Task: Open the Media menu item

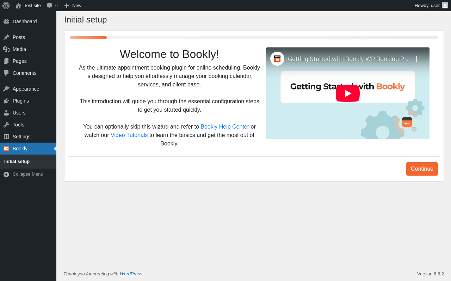Action: coord(19,49)
